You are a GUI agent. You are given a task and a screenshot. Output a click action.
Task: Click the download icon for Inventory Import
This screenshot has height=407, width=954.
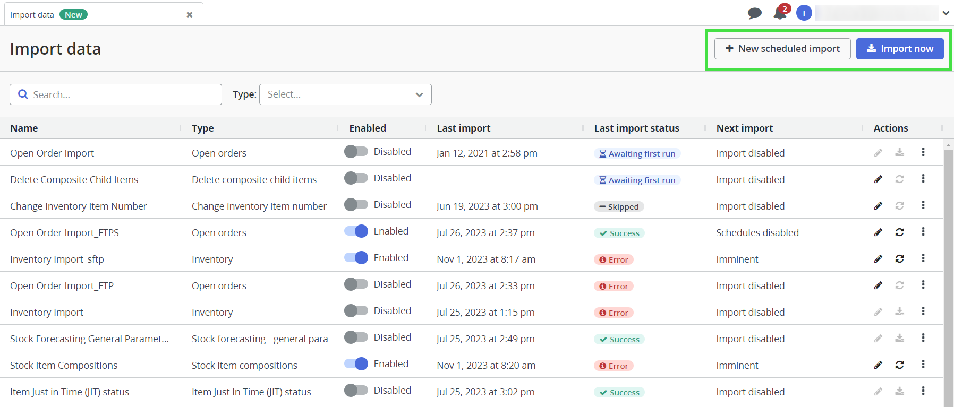899,311
